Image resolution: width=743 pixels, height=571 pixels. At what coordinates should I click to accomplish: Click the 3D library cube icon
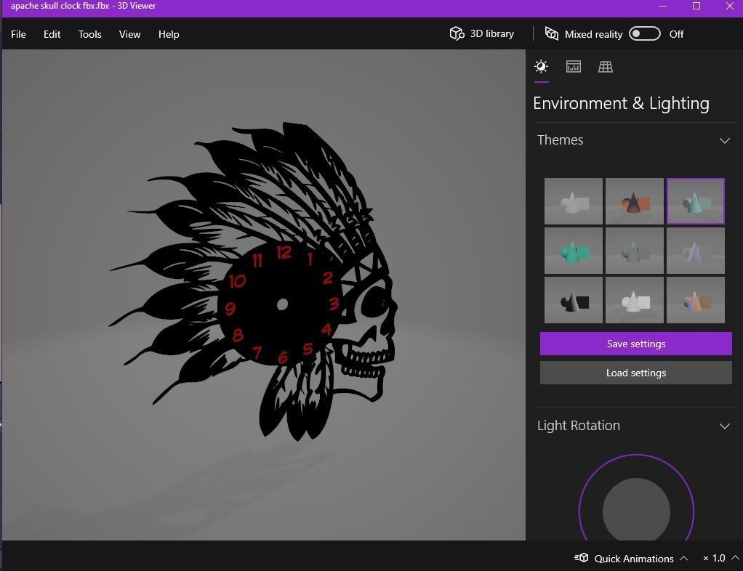point(457,33)
